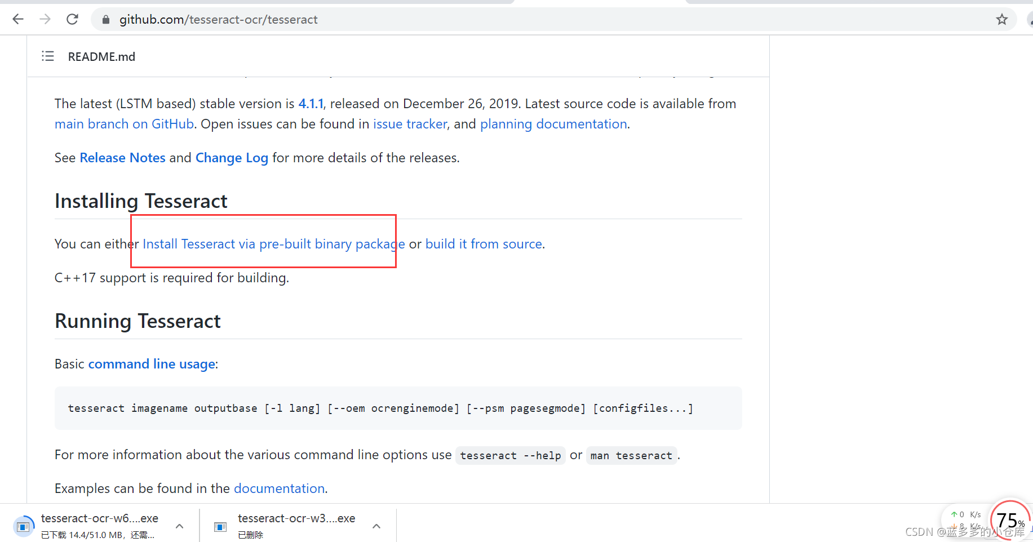Viewport: 1033px width, 542px height.
Task: Click the tesseract-ocr-w3 exe file icon
Action: click(x=220, y=527)
